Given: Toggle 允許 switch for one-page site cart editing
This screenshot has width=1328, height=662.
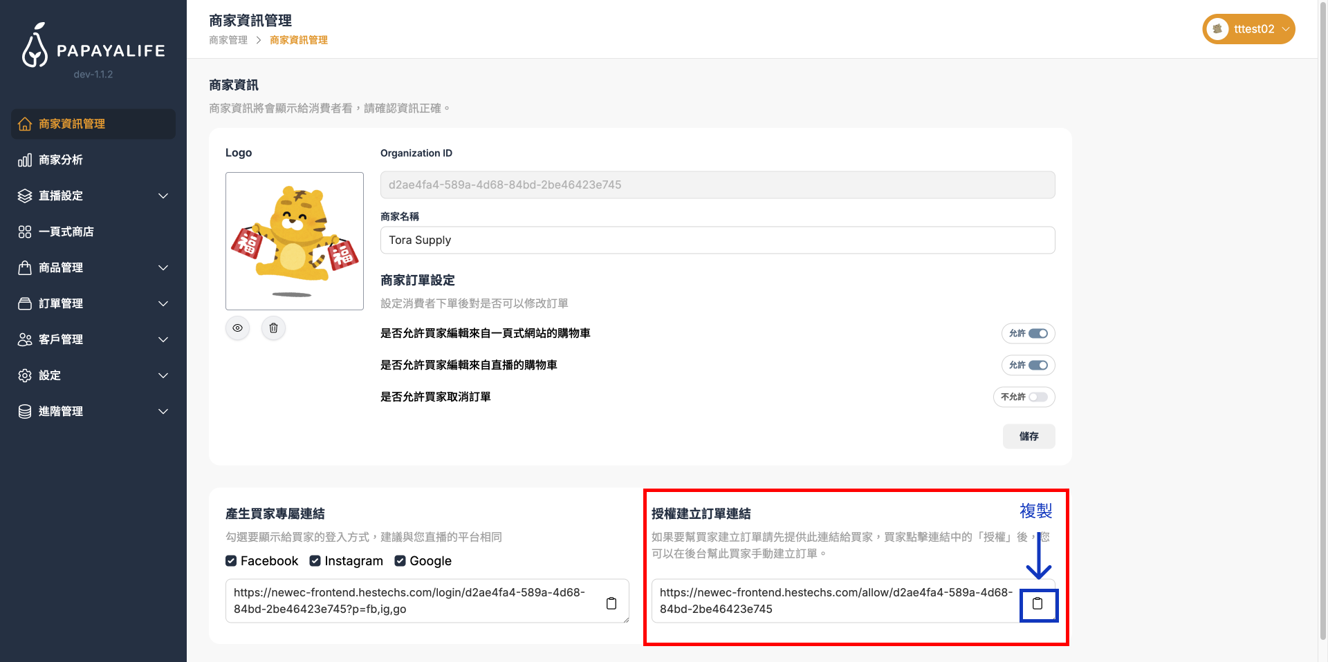Looking at the screenshot, I should click(x=1037, y=334).
